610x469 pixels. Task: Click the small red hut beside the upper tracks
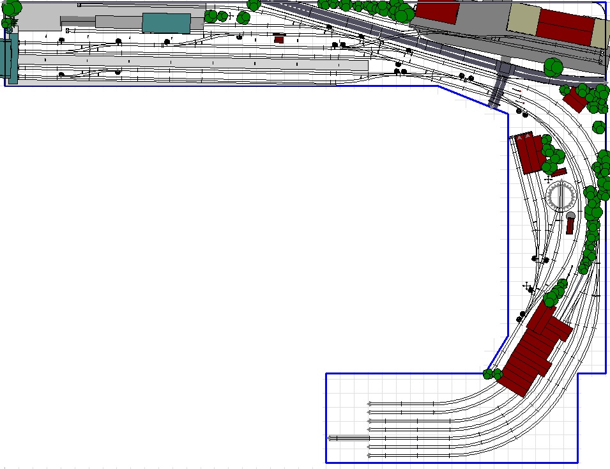(278, 40)
